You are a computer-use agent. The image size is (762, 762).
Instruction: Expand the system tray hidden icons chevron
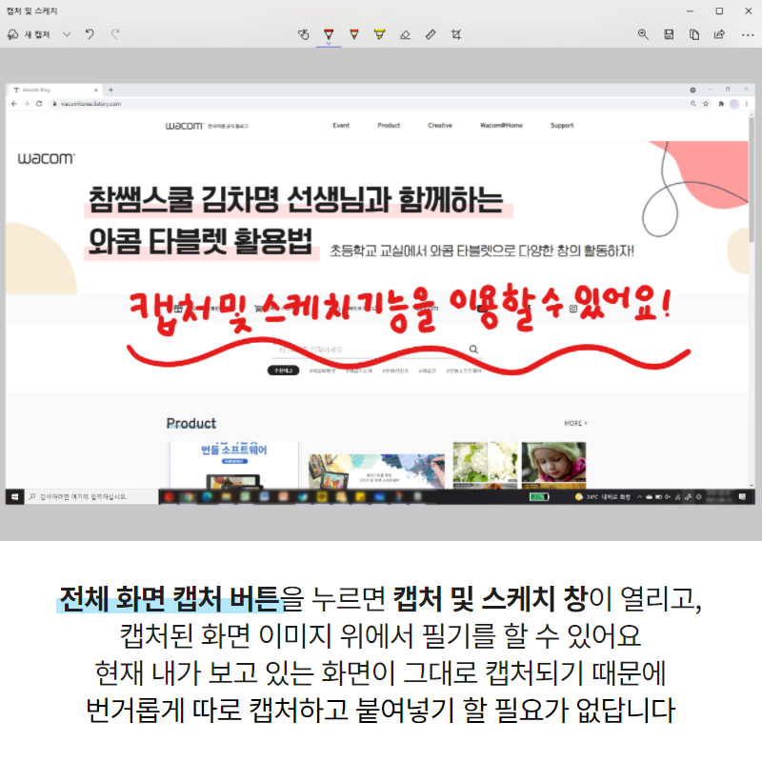[x=639, y=496]
